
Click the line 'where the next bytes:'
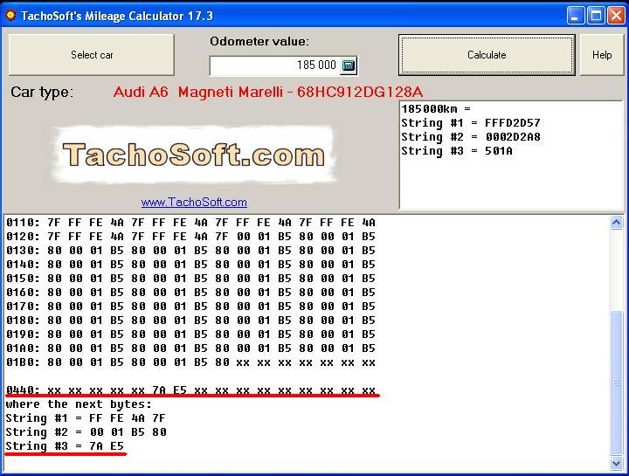79,404
